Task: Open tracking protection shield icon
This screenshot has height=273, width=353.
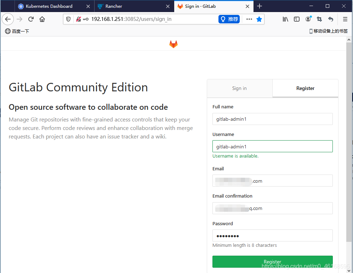Action: coord(68,19)
